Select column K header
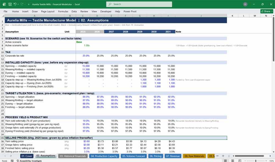 [232, 16]
